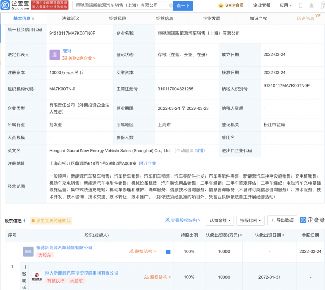
Task: Click the 批发业 industry value
Action: coord(56,125)
